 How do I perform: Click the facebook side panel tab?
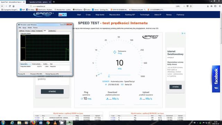(x=216, y=79)
